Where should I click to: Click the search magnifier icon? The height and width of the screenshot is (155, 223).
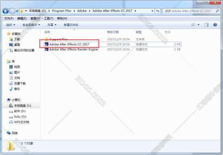tap(217, 11)
